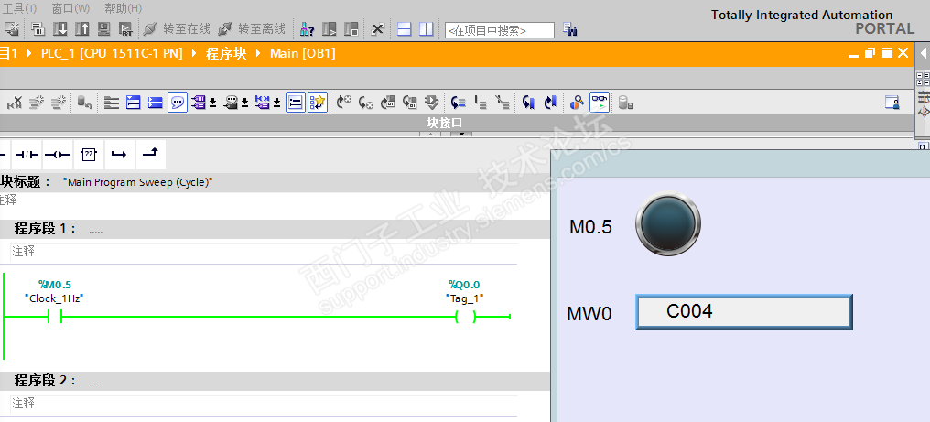Click the accessible devices icon with question mark
Viewport: 930px width, 422px height.
(307, 28)
